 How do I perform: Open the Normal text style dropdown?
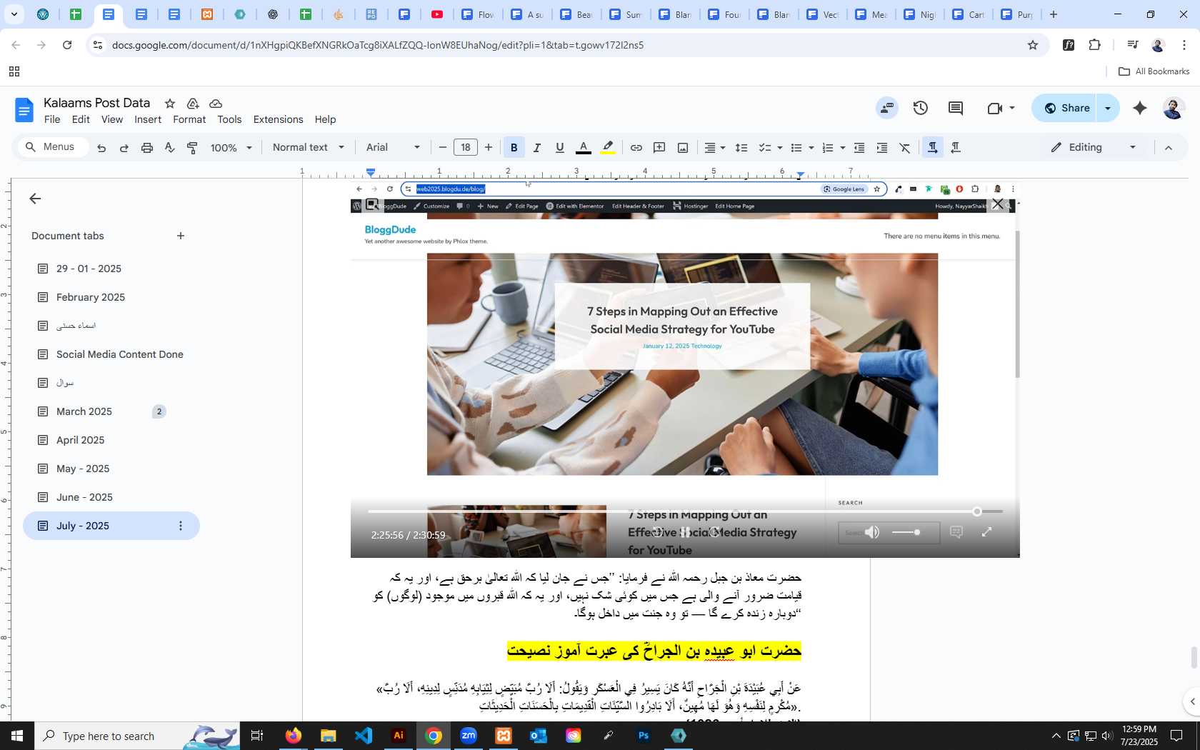coord(308,148)
